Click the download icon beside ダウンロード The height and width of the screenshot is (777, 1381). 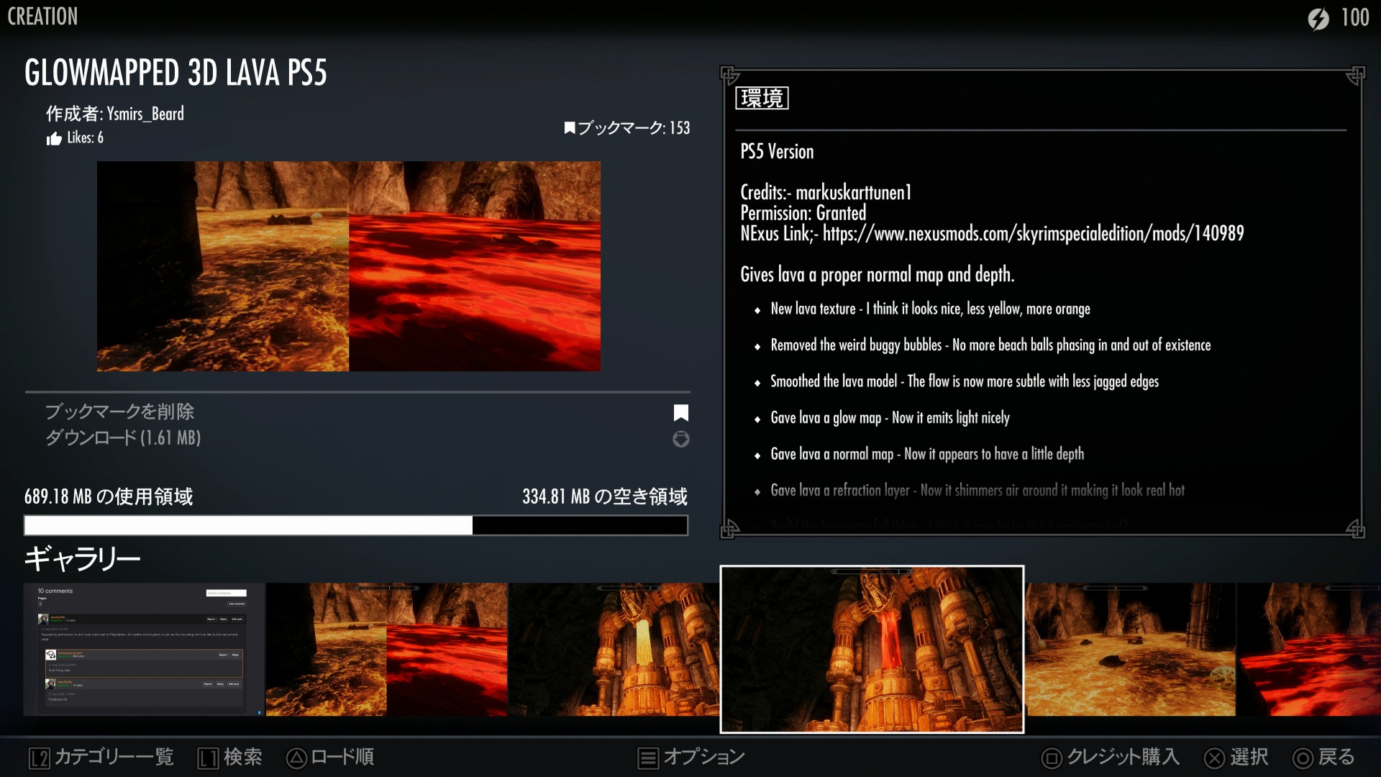click(680, 439)
